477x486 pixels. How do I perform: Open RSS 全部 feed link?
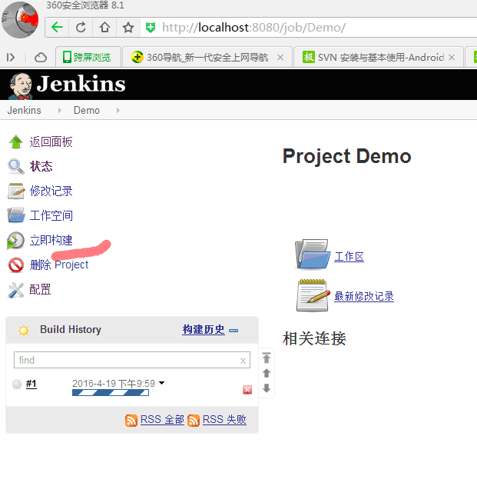pos(162,419)
